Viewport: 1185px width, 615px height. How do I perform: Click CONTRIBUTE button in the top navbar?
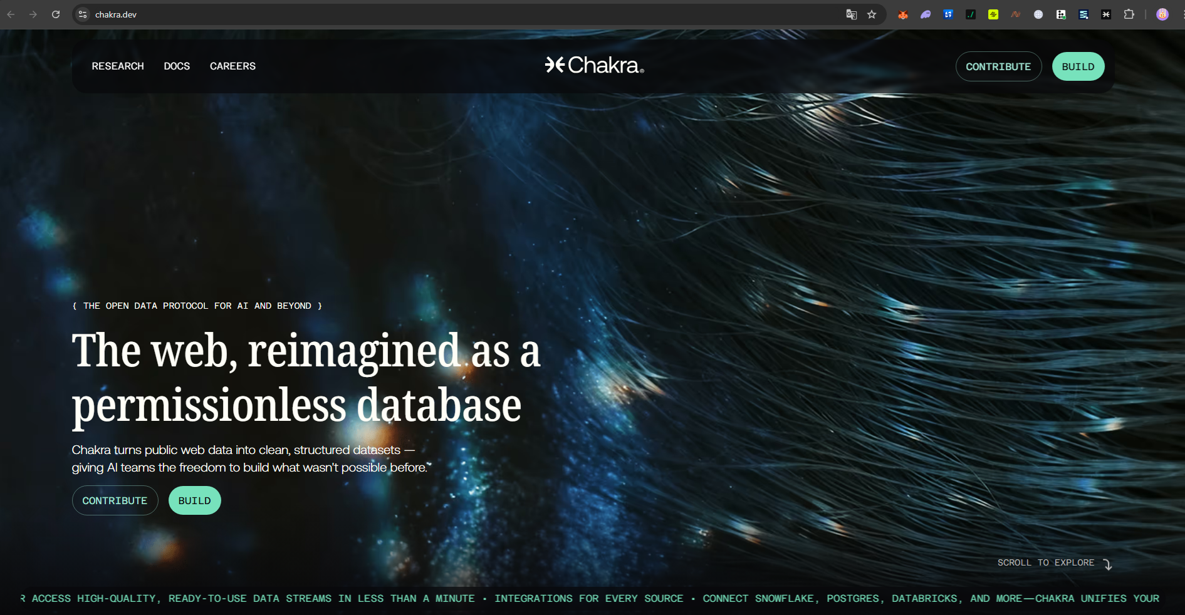pyautogui.click(x=998, y=66)
